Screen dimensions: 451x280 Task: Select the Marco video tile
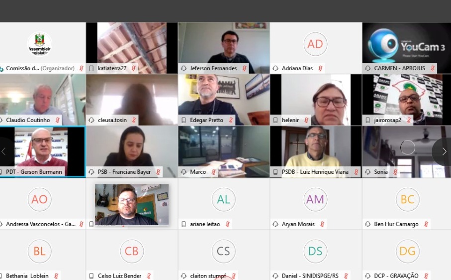(224, 151)
